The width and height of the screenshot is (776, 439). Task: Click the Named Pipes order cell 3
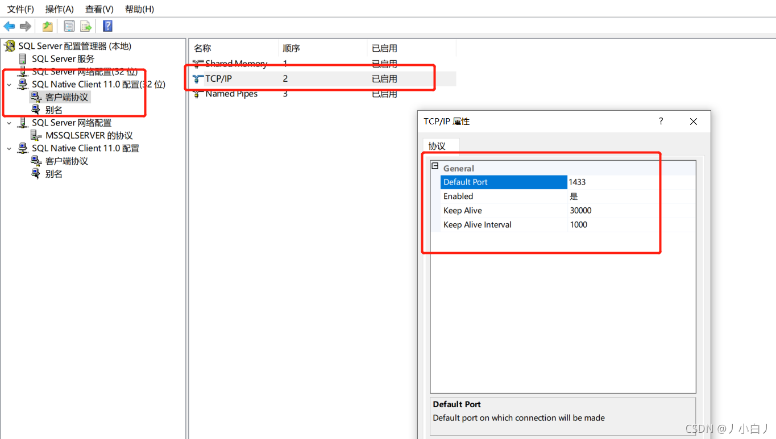285,94
